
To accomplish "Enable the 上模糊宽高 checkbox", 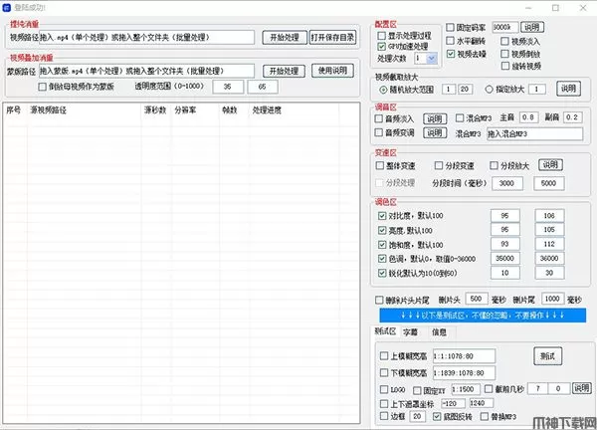I will click(x=385, y=354).
